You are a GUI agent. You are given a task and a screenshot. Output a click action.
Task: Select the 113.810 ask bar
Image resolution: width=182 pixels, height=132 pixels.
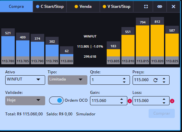pos(128,46)
